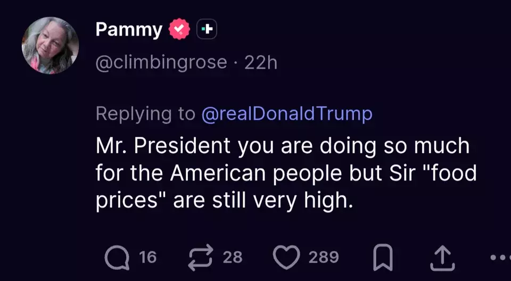Open the @climbingrose handle

pyautogui.click(x=161, y=62)
